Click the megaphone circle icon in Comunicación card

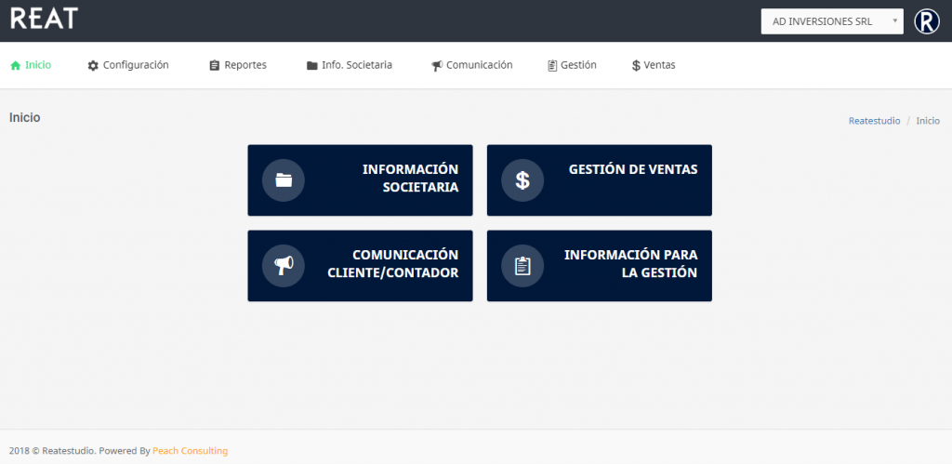coord(284,266)
